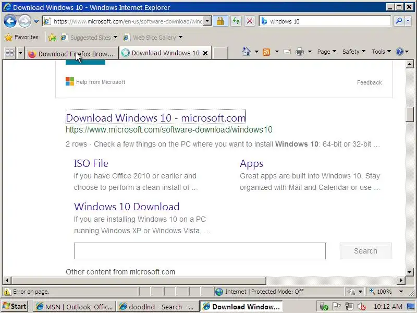The width and height of the screenshot is (417, 313).
Task: Click the muted volume tray icon
Action: (361, 307)
